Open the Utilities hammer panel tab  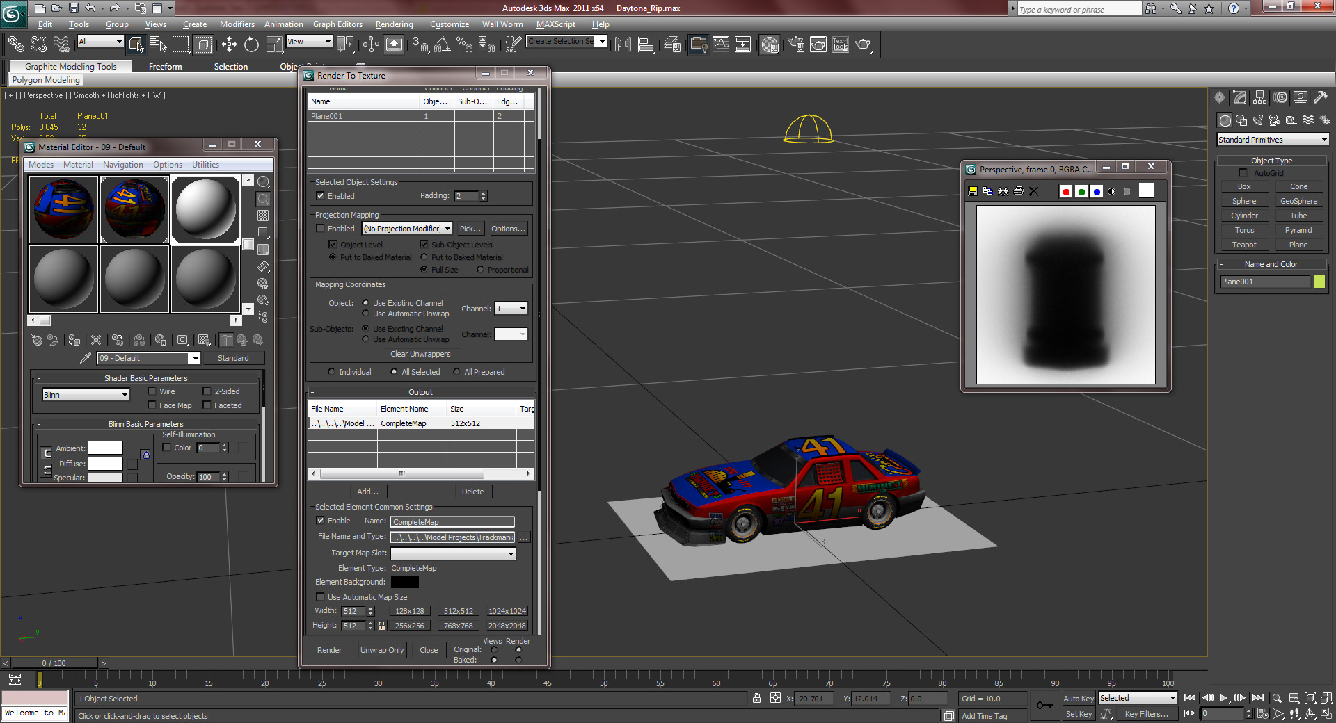point(1320,98)
